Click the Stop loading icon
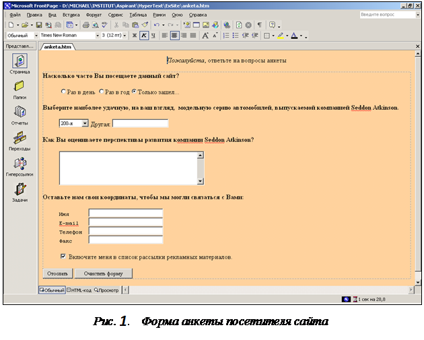The width and height of the screenshot is (424, 340). coord(248,25)
